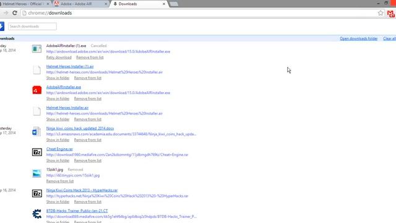Open the AdobeAIRInstaller.exe airdownload source URL
396x223 pixels.
click(x=108, y=93)
